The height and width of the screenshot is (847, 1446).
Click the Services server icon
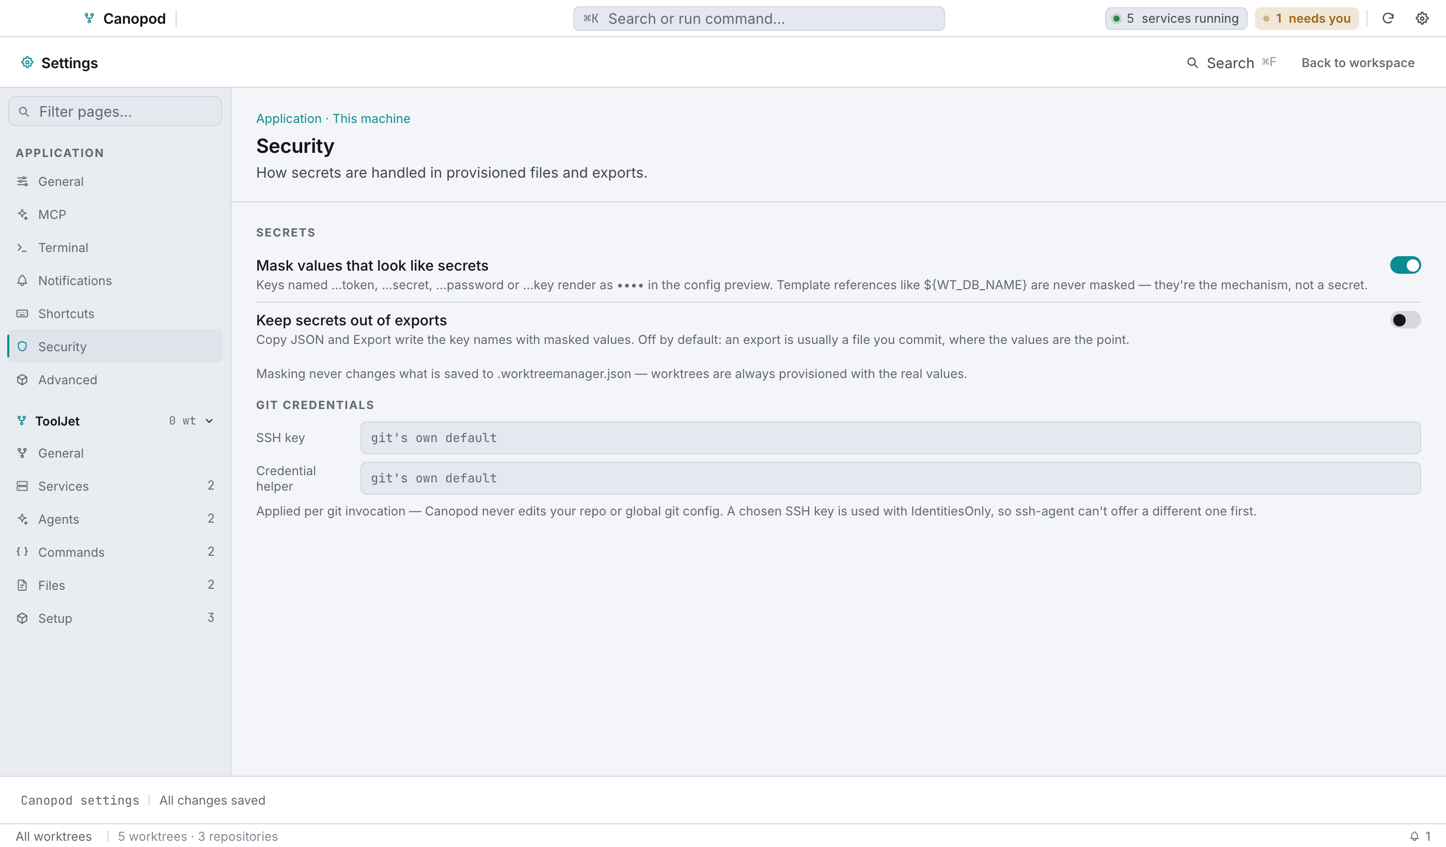tap(22, 486)
